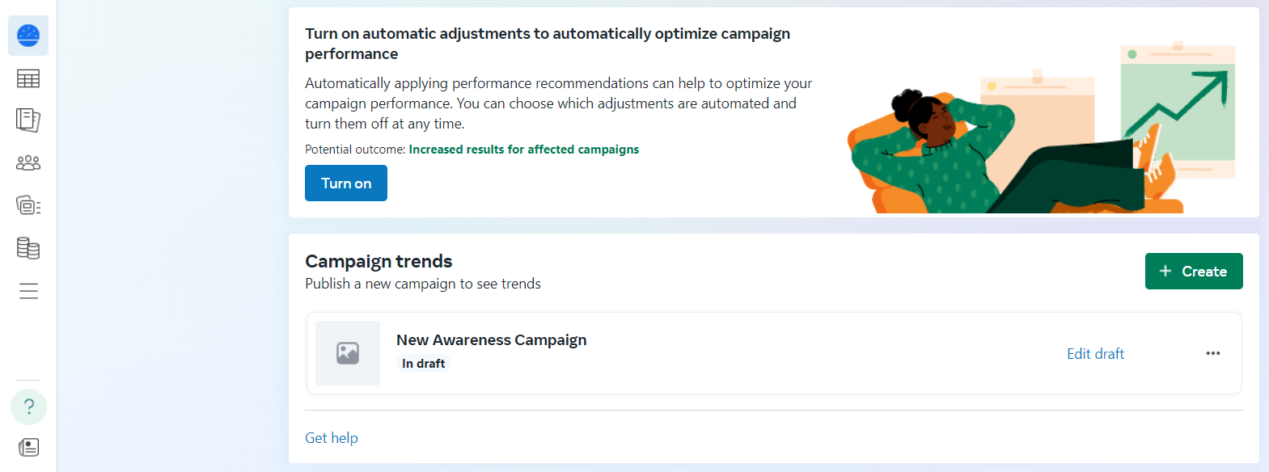Open the Audiences people icon

(x=28, y=163)
